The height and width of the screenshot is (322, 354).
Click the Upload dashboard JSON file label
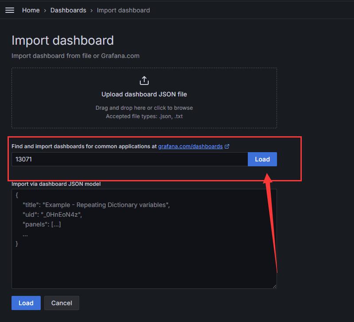pos(144,94)
